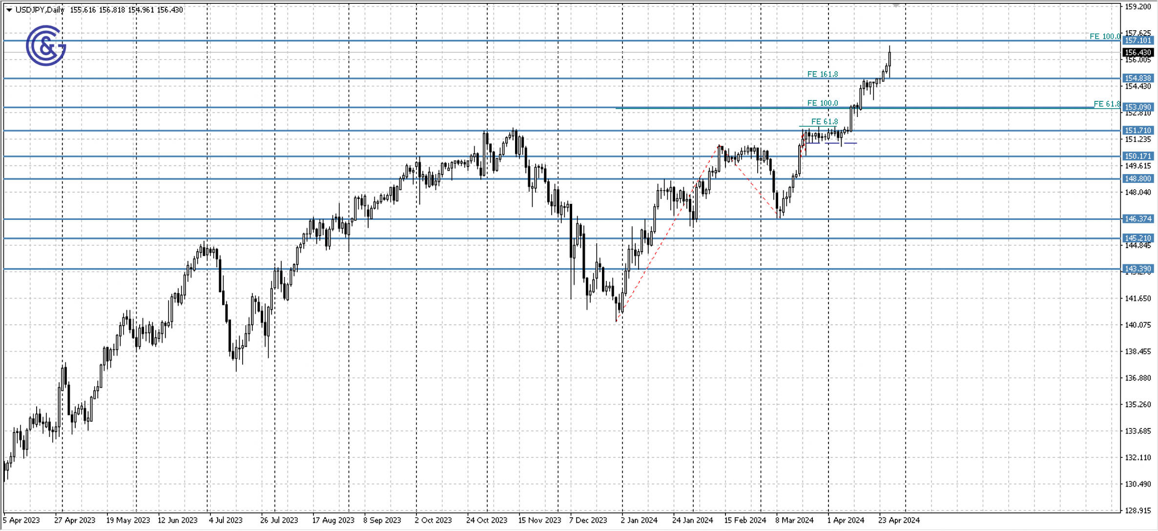Select the latest candlestick on the chart

click(890, 59)
